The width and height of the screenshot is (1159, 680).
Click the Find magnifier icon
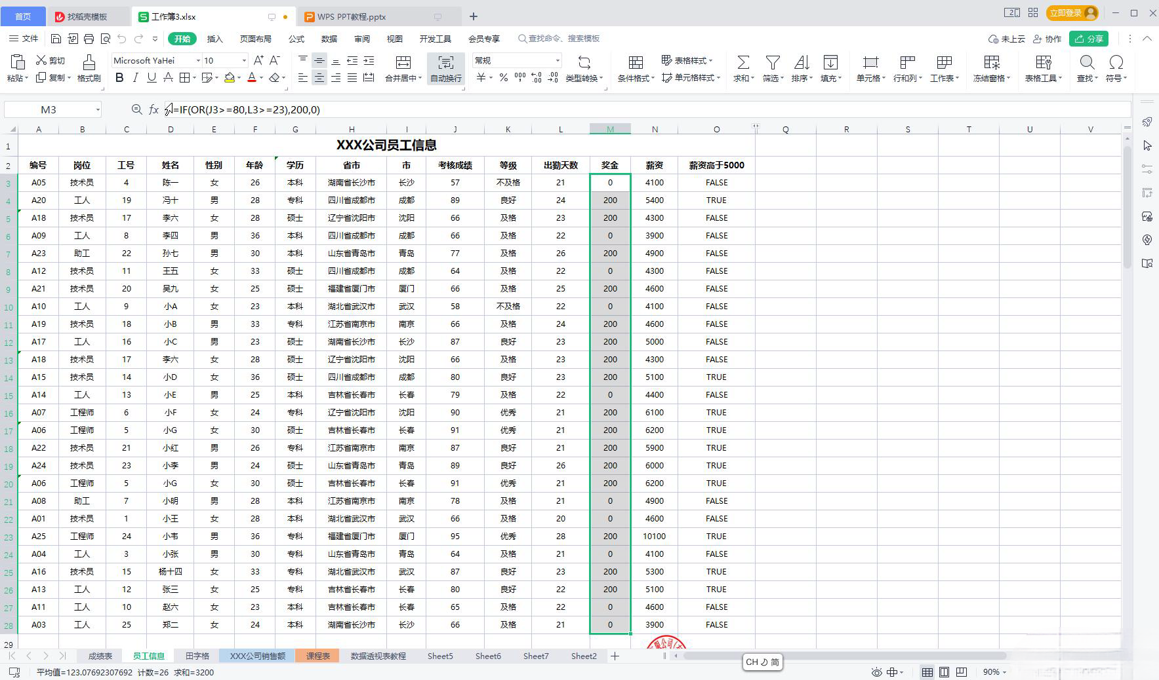pyautogui.click(x=1087, y=62)
